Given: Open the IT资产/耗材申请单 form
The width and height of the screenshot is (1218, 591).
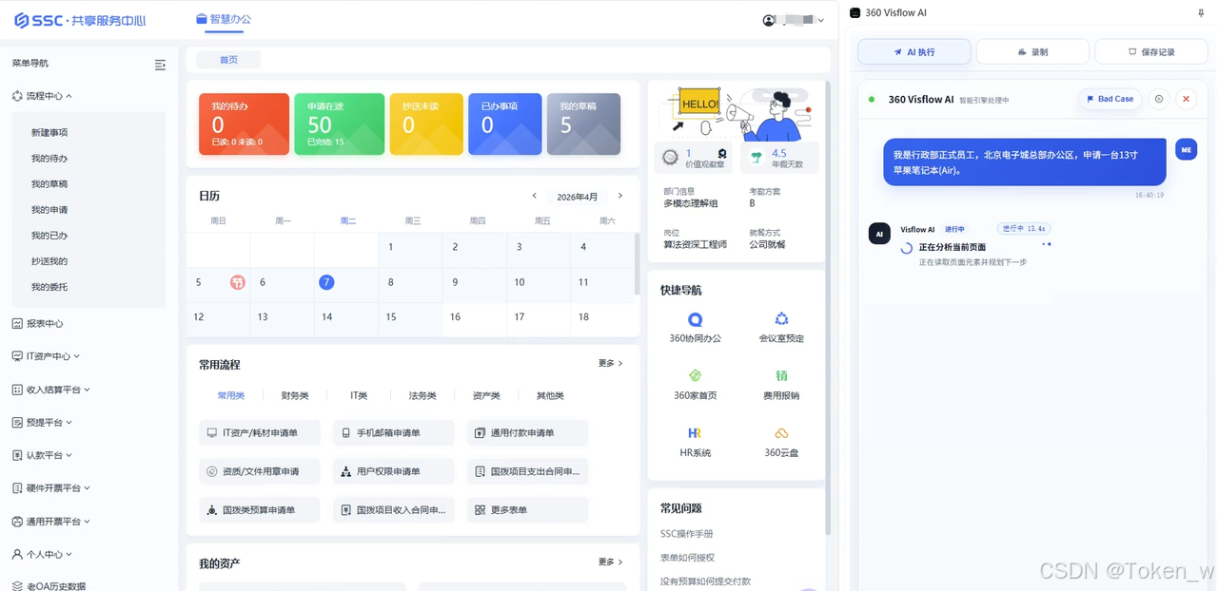Looking at the screenshot, I should point(260,433).
